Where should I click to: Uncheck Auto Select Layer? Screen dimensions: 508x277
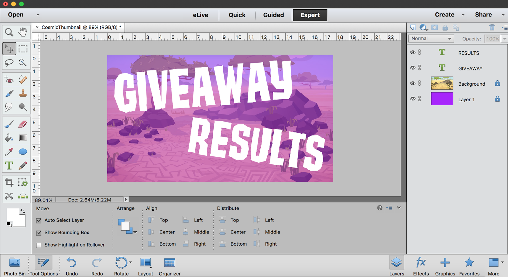click(39, 221)
